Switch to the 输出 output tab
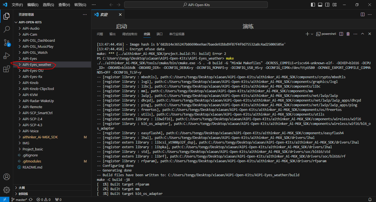Image resolution: width=376 pixels, height=202 pixels. tap(113, 34)
